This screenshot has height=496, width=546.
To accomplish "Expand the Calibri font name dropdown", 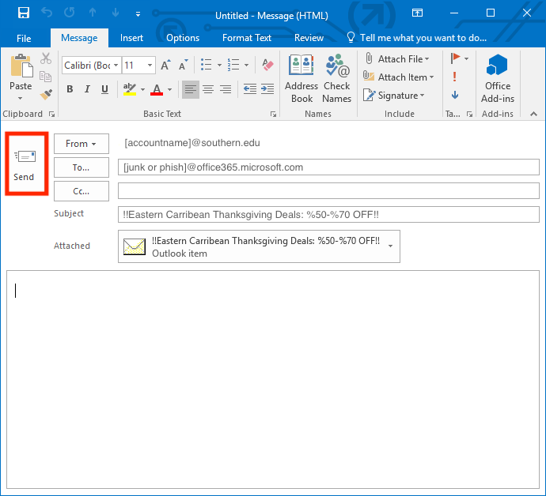I will coord(116,66).
